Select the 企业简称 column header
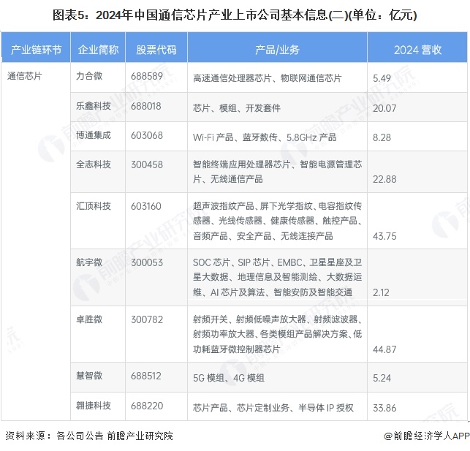The width and height of the screenshot is (470, 451). click(x=97, y=50)
